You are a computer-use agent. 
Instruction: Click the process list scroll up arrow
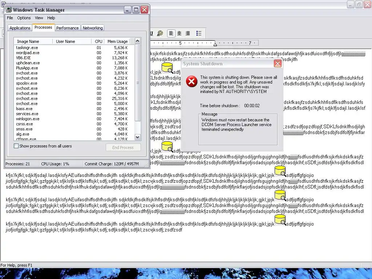[x=138, y=41]
